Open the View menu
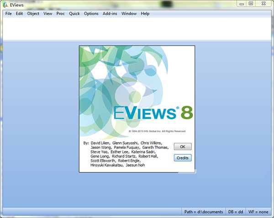 (47, 14)
